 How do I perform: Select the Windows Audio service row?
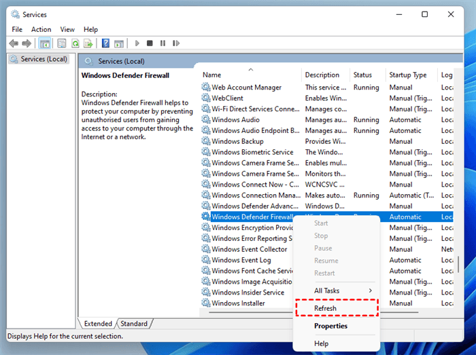tap(235, 119)
